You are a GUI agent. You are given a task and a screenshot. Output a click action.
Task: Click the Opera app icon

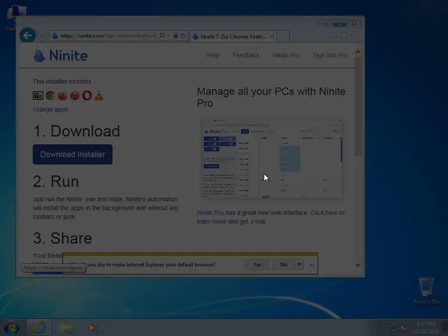[x=87, y=95]
